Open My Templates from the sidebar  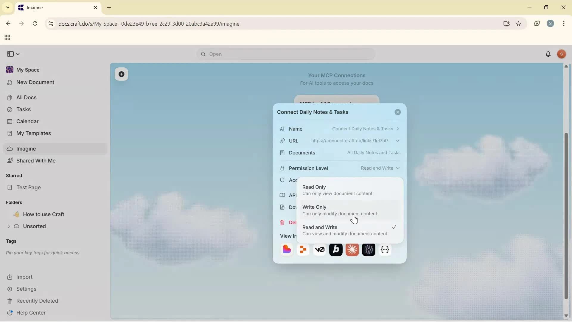(x=33, y=133)
